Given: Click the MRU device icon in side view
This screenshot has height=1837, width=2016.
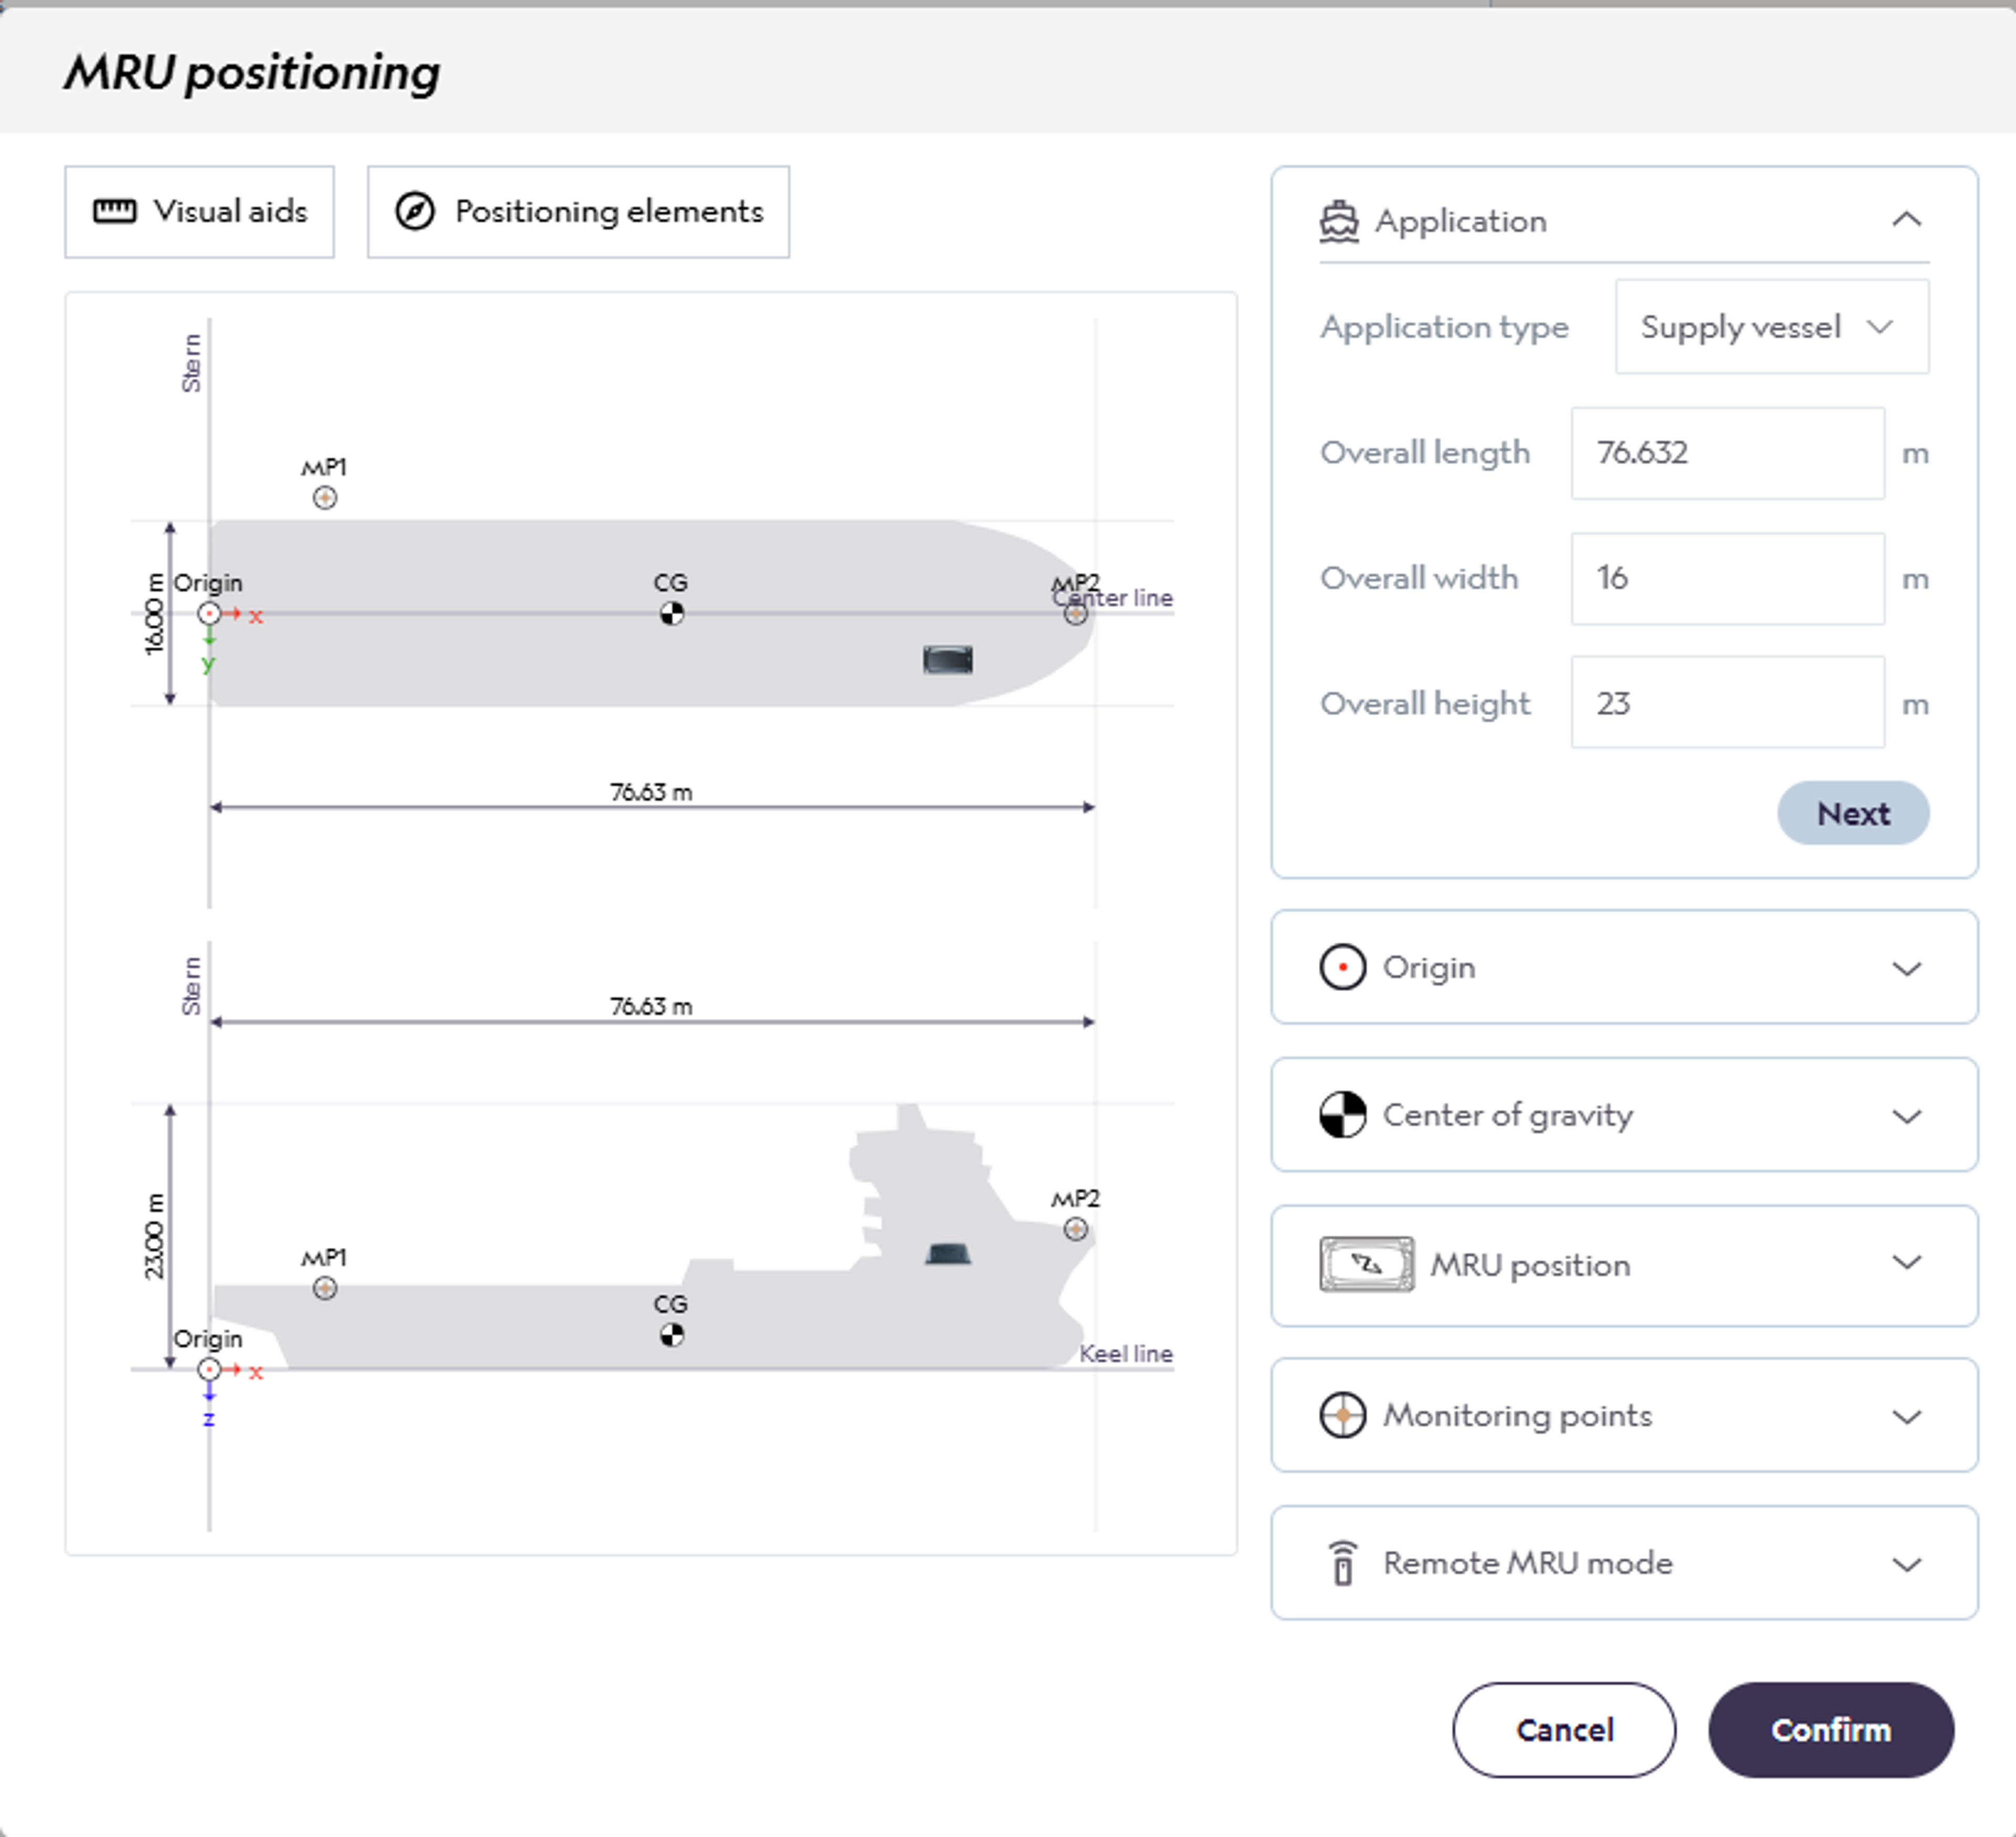Looking at the screenshot, I should [x=947, y=1254].
